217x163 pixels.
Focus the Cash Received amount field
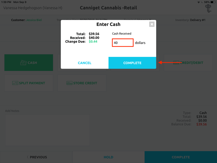coord(123,43)
